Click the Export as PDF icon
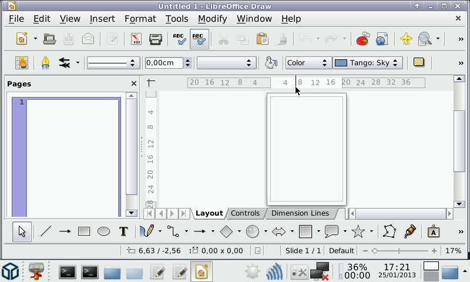This screenshot has width=470, height=282. click(x=136, y=39)
